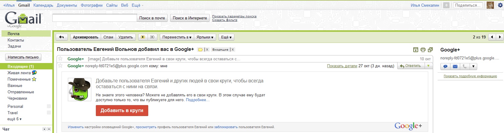Click the Google+ logo in email footer
Screen dimensions: 504x133
[408, 126]
